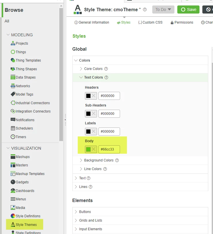213x234 pixels.
Task: Click the Thing Templates icon
Action: [x=13, y=60]
